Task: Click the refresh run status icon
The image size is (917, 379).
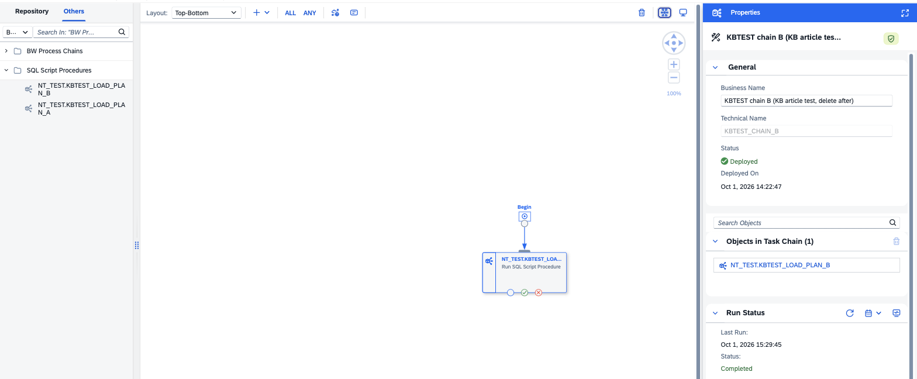Action: coord(850,313)
